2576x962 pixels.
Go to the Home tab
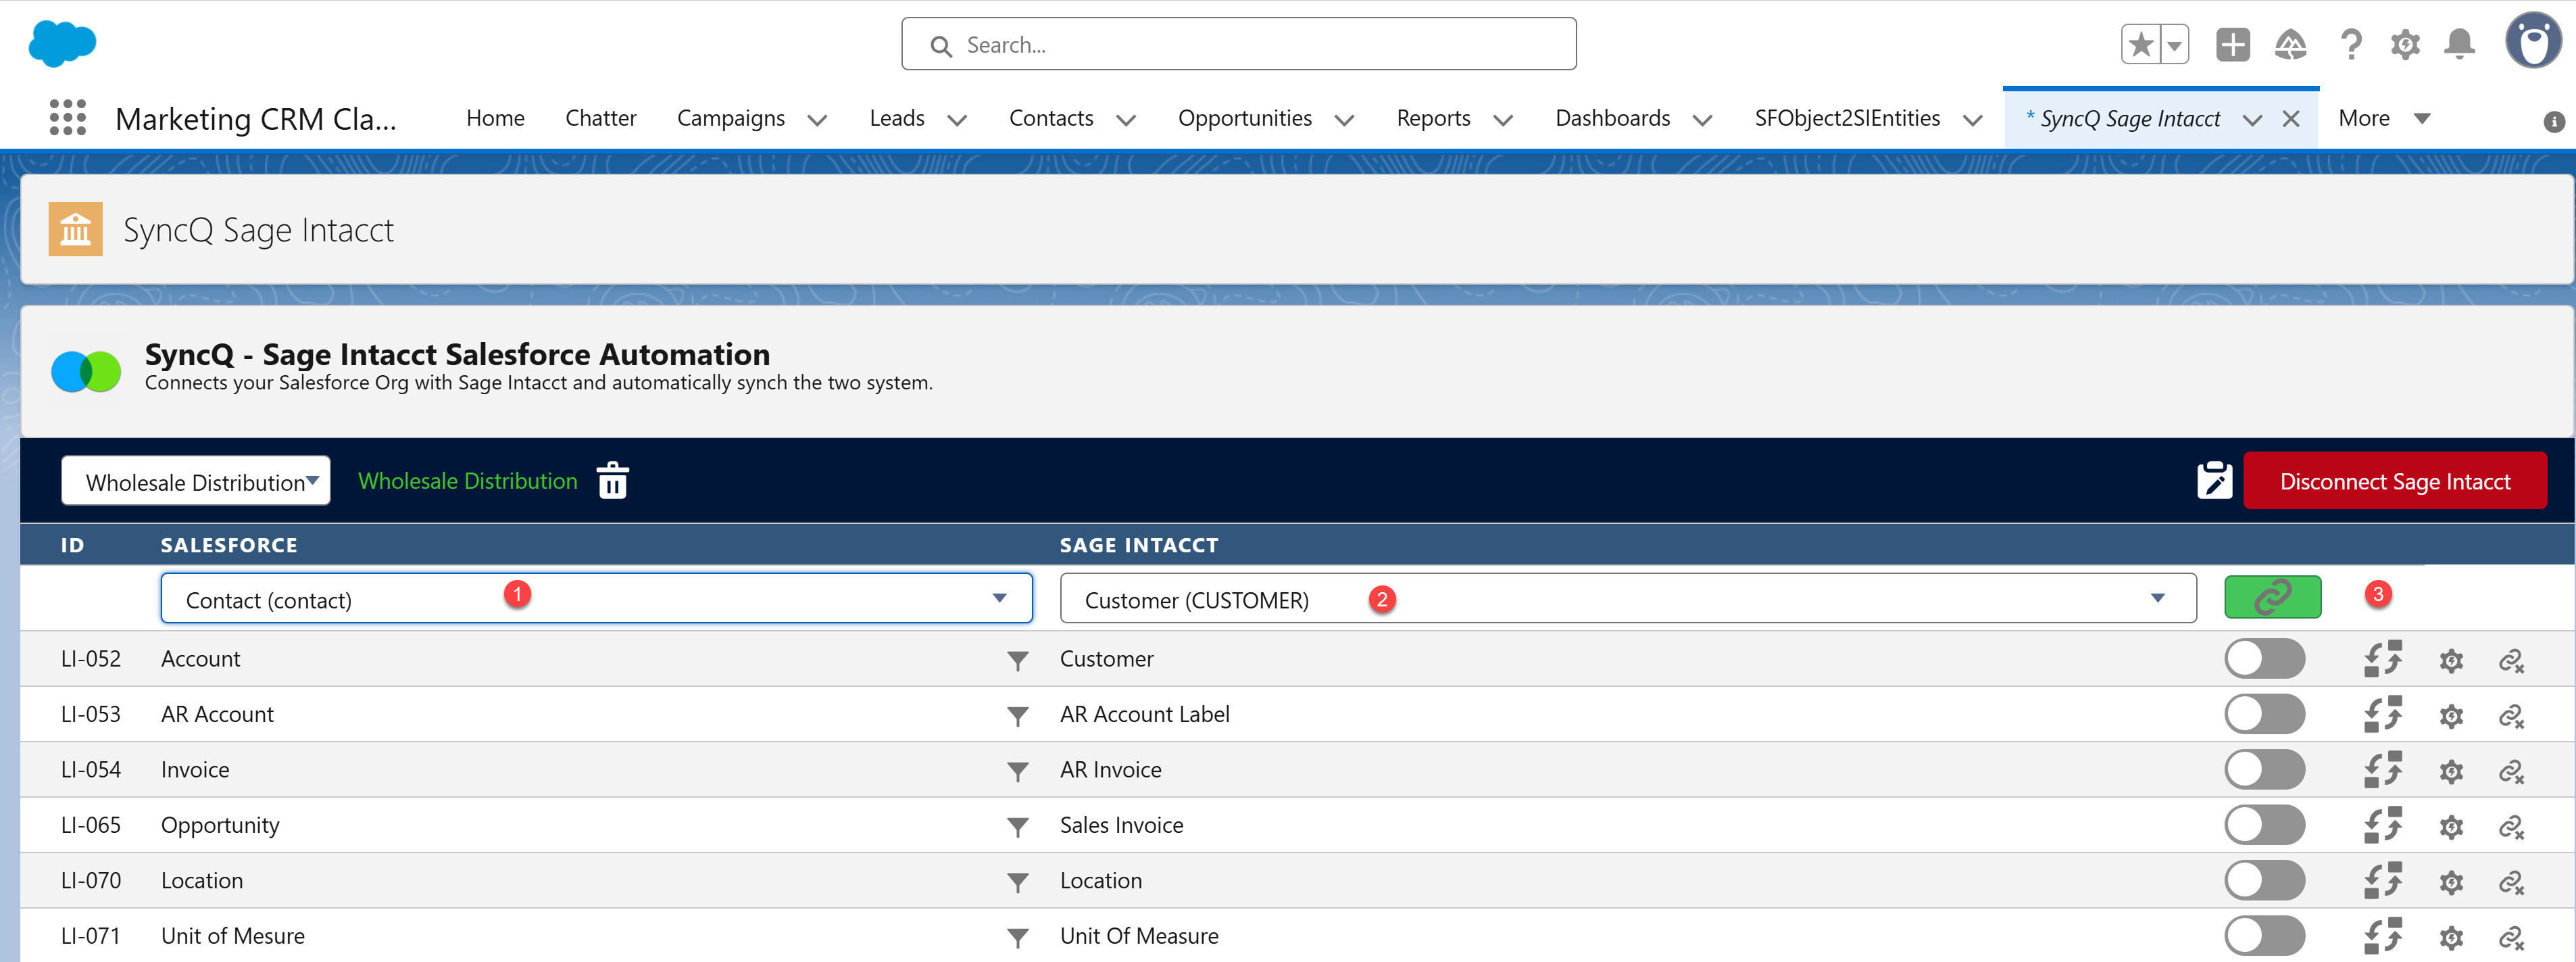pyautogui.click(x=495, y=118)
